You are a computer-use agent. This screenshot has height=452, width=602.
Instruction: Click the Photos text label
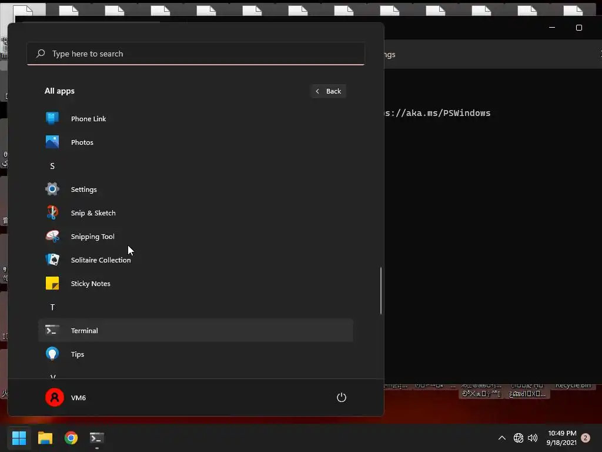pyautogui.click(x=82, y=142)
